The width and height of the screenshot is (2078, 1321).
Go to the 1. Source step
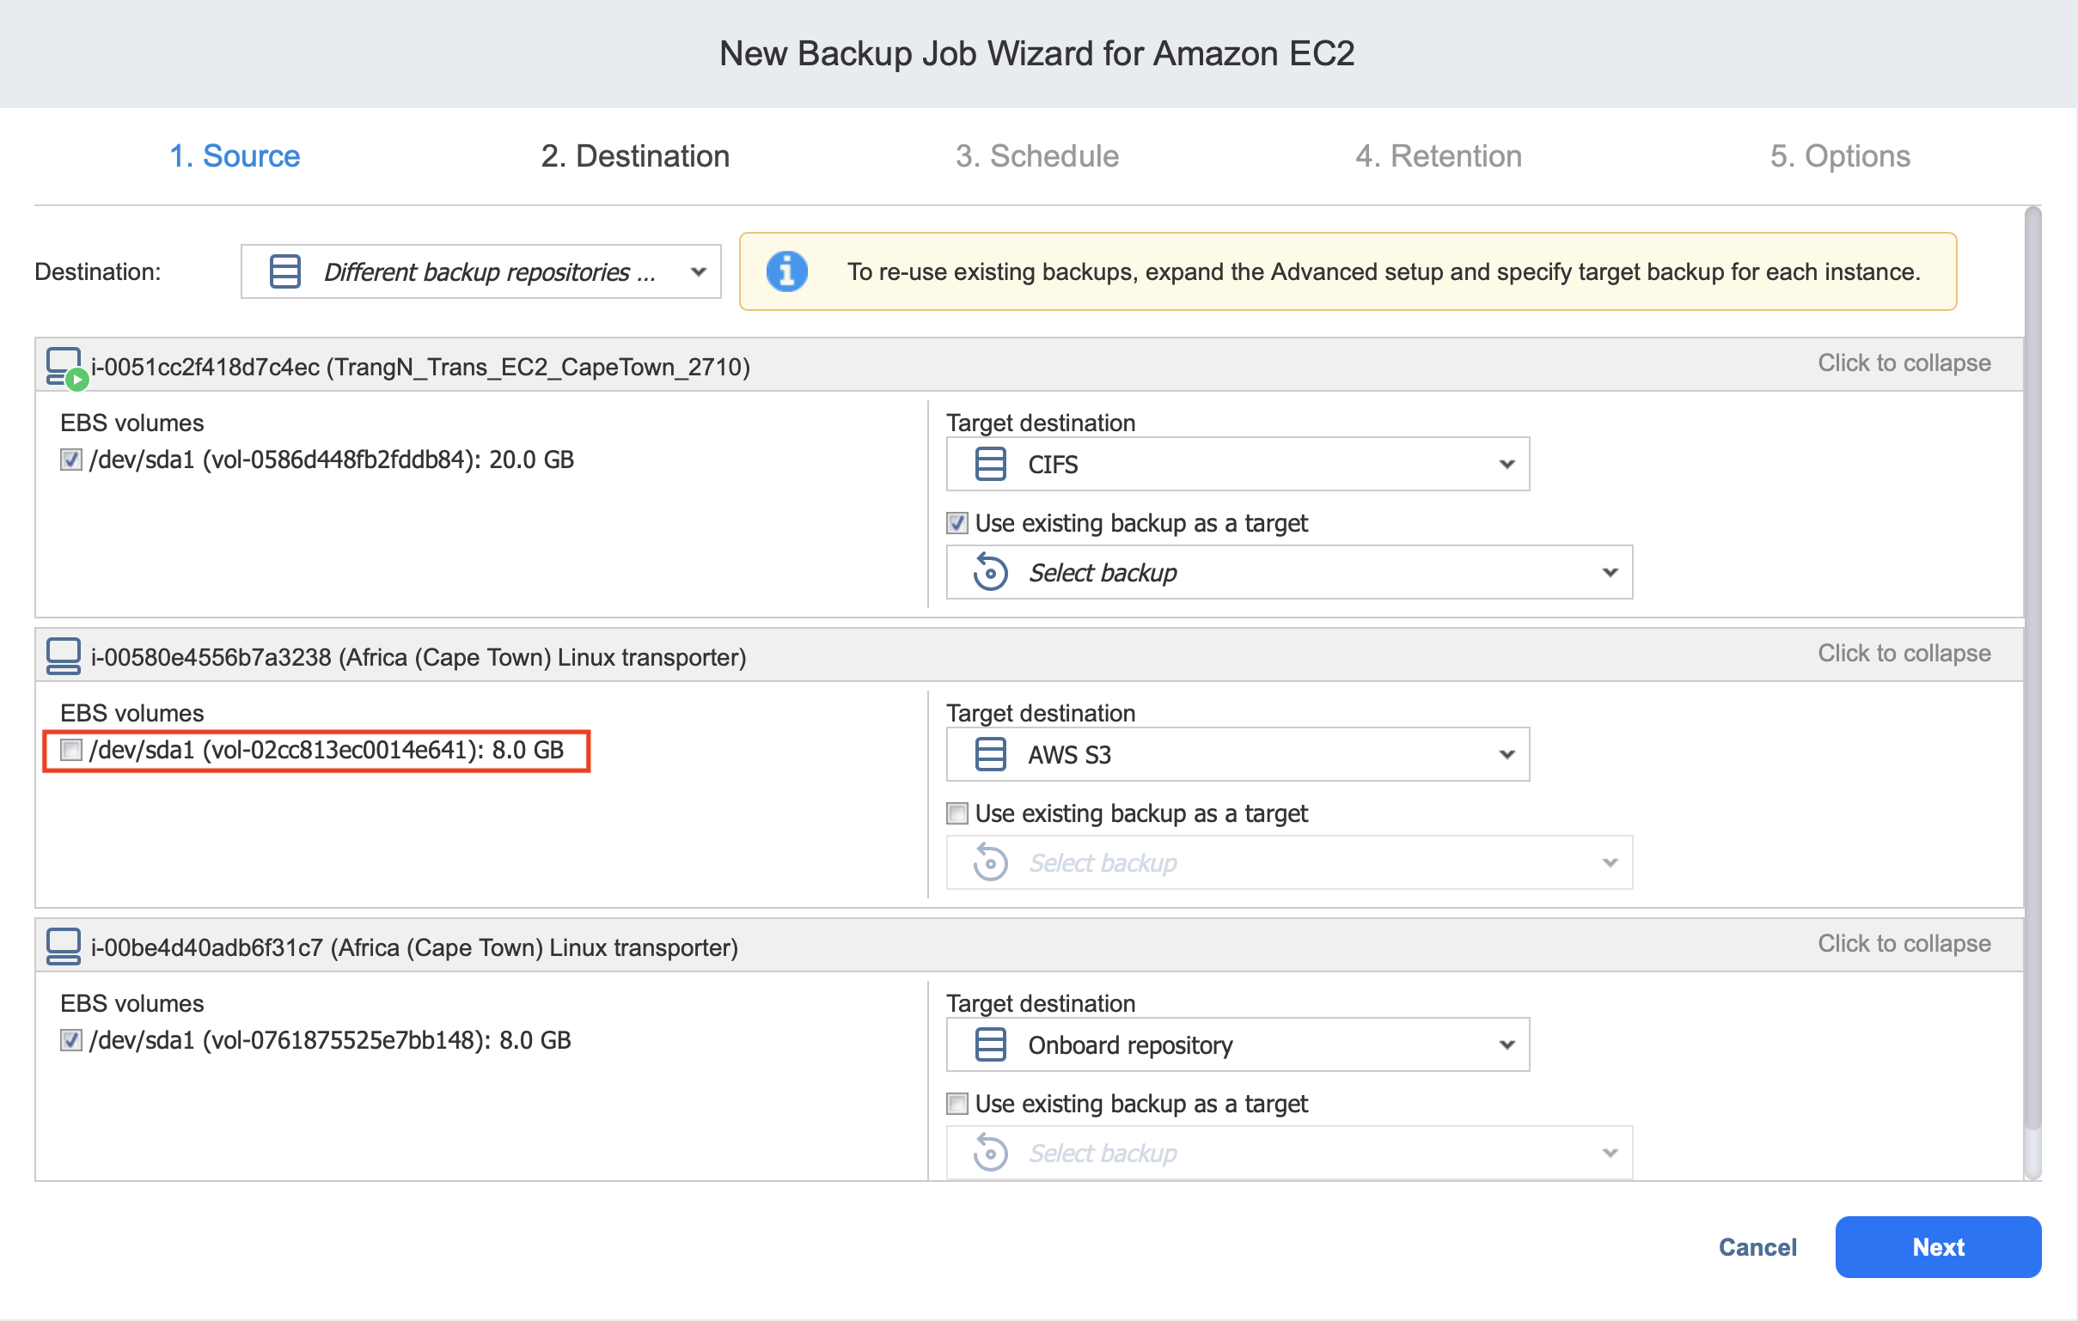pos(235,156)
